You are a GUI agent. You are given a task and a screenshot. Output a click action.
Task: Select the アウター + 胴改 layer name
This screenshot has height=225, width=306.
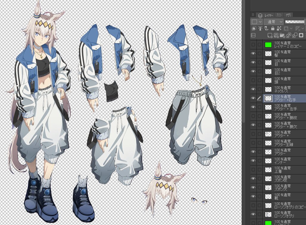(x=286, y=118)
